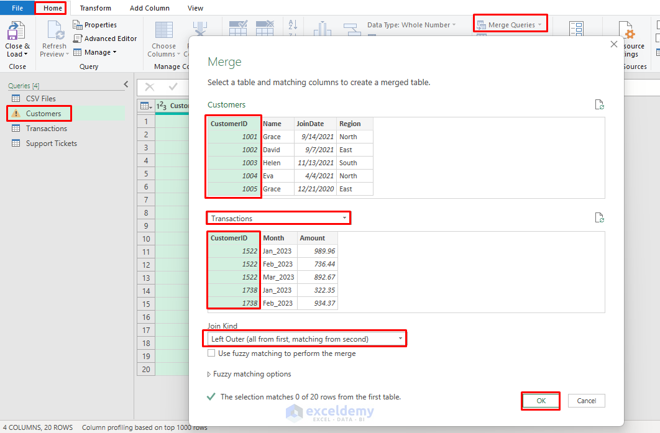The height and width of the screenshot is (433, 660).
Task: Click the Customers table refresh preview icon
Action: [599, 104]
